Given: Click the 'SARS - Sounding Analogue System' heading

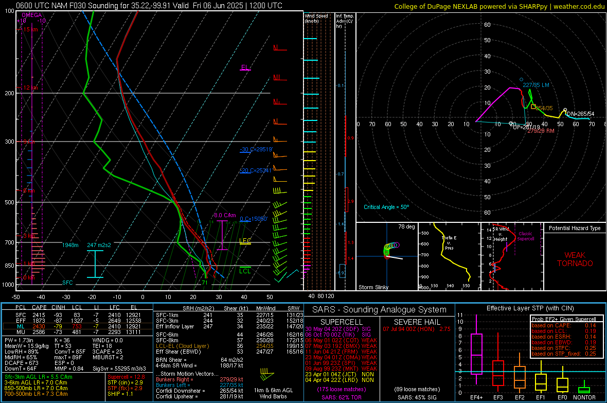Looking at the screenshot, I should point(379,310).
